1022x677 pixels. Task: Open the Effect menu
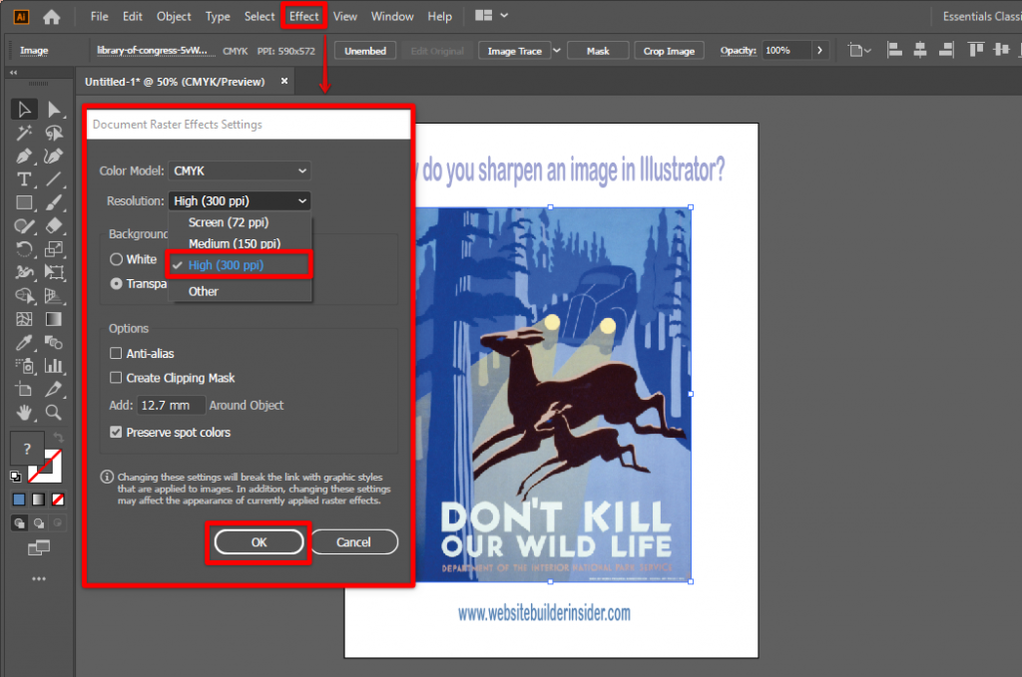click(x=303, y=15)
